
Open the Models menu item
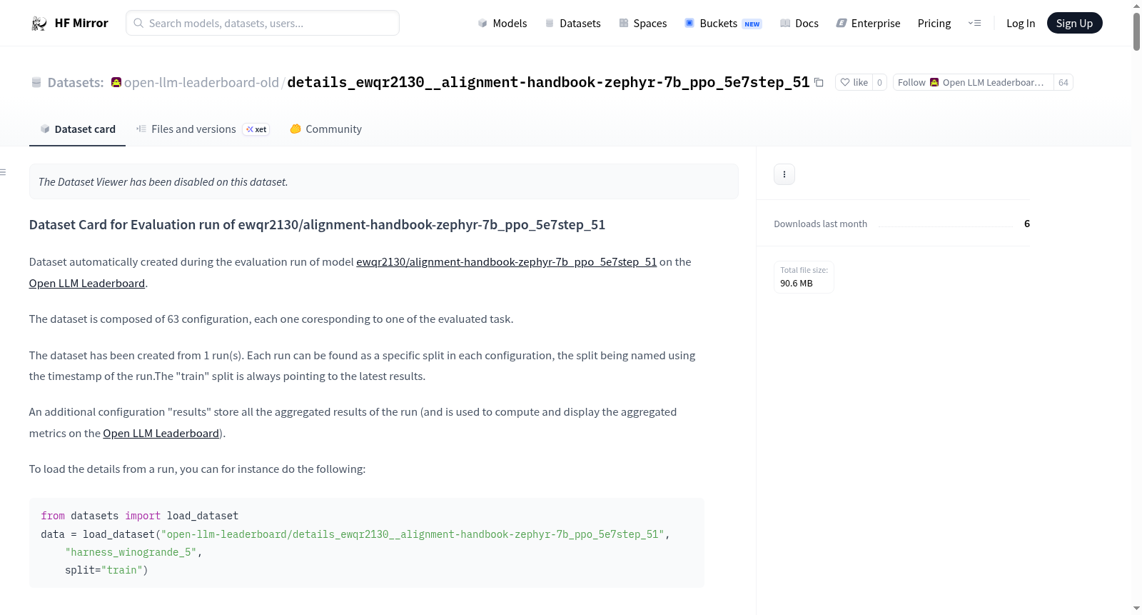(502, 24)
